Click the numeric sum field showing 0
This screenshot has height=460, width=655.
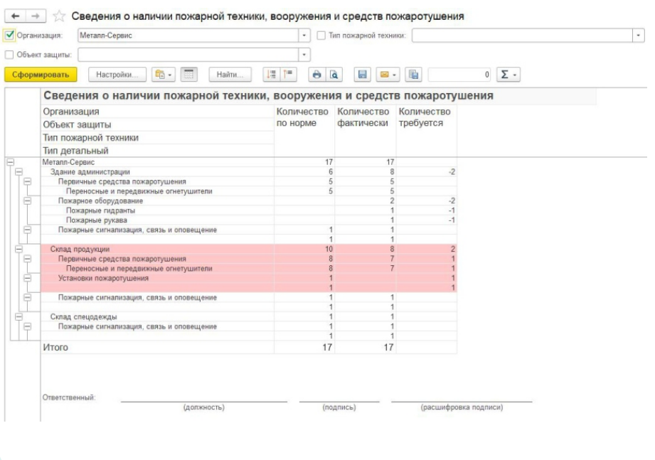tap(459, 75)
